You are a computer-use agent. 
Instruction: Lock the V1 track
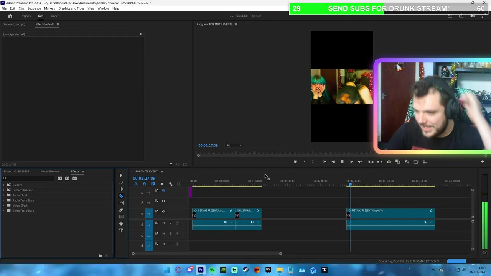[142, 214]
